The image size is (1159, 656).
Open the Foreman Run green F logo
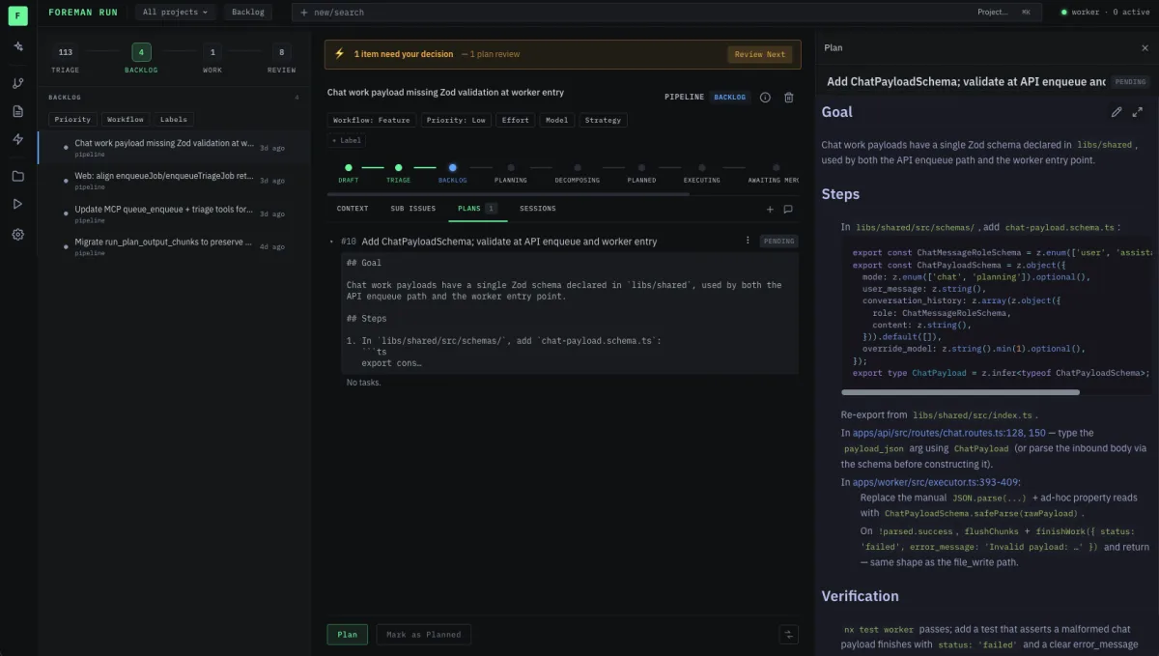point(17,14)
